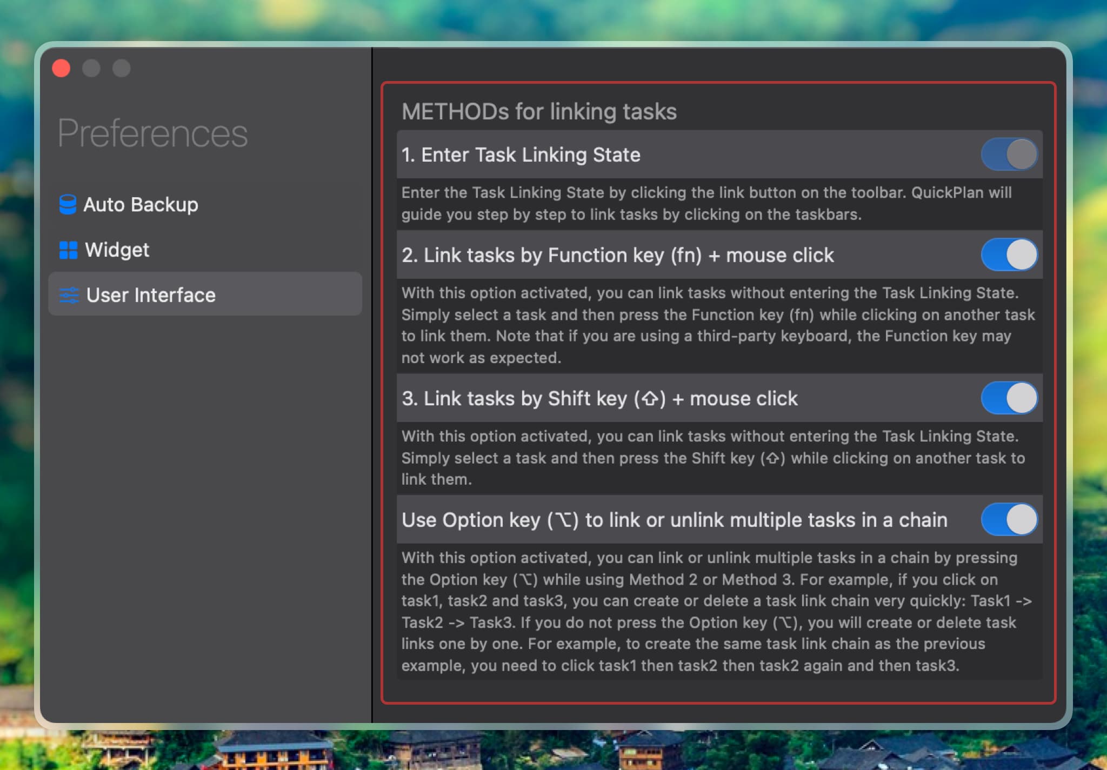Switch to the Widget preferences section

[117, 250]
